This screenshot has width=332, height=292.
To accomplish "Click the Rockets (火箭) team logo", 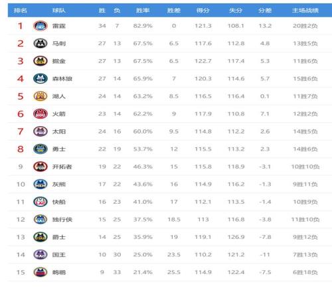I will (41, 113).
